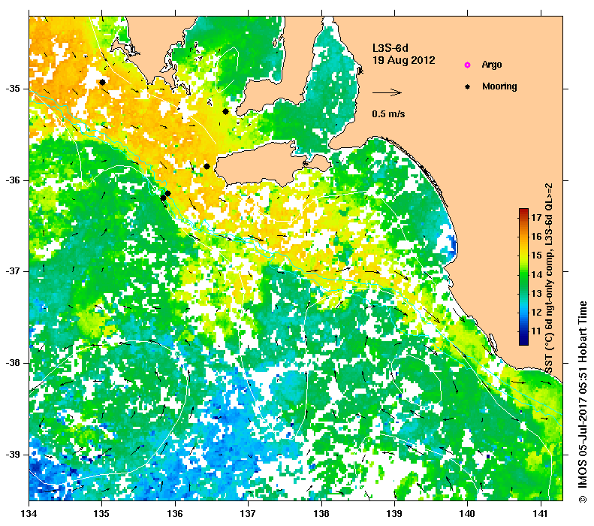Screen dimensions: 594x526
Task: Click the 'Mooring' legend label
Action: click(499, 86)
